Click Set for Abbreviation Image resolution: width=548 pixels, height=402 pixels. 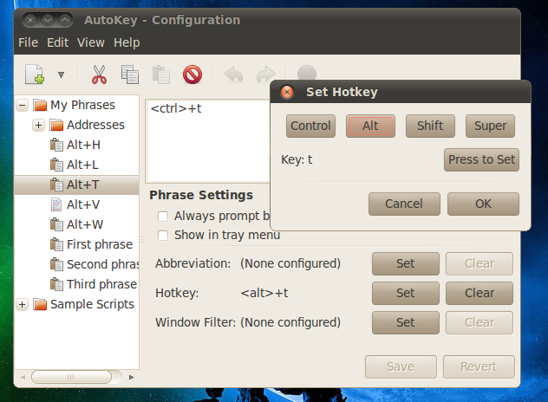(x=406, y=263)
